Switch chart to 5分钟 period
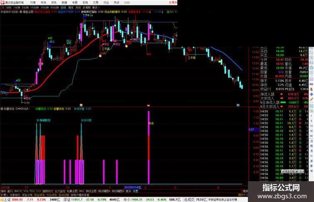This screenshot has height=202, width=314. tap(25, 7)
